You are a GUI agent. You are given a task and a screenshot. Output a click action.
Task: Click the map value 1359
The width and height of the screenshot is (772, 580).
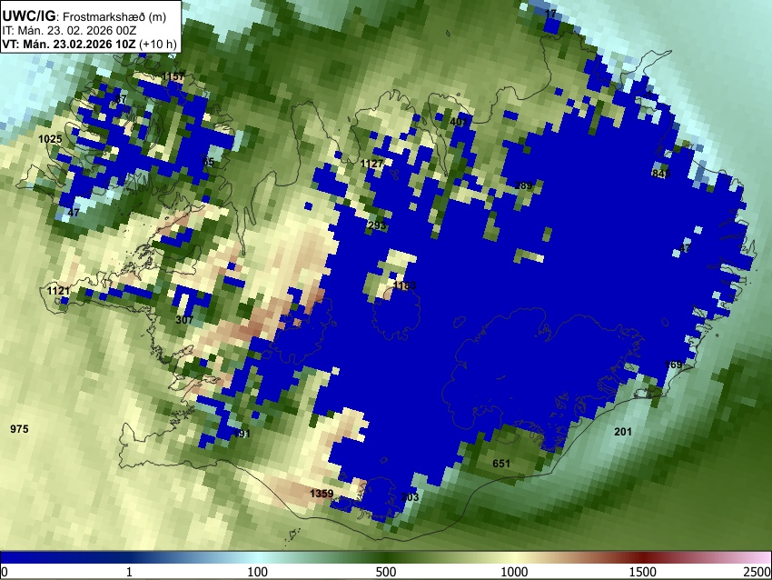(x=322, y=494)
